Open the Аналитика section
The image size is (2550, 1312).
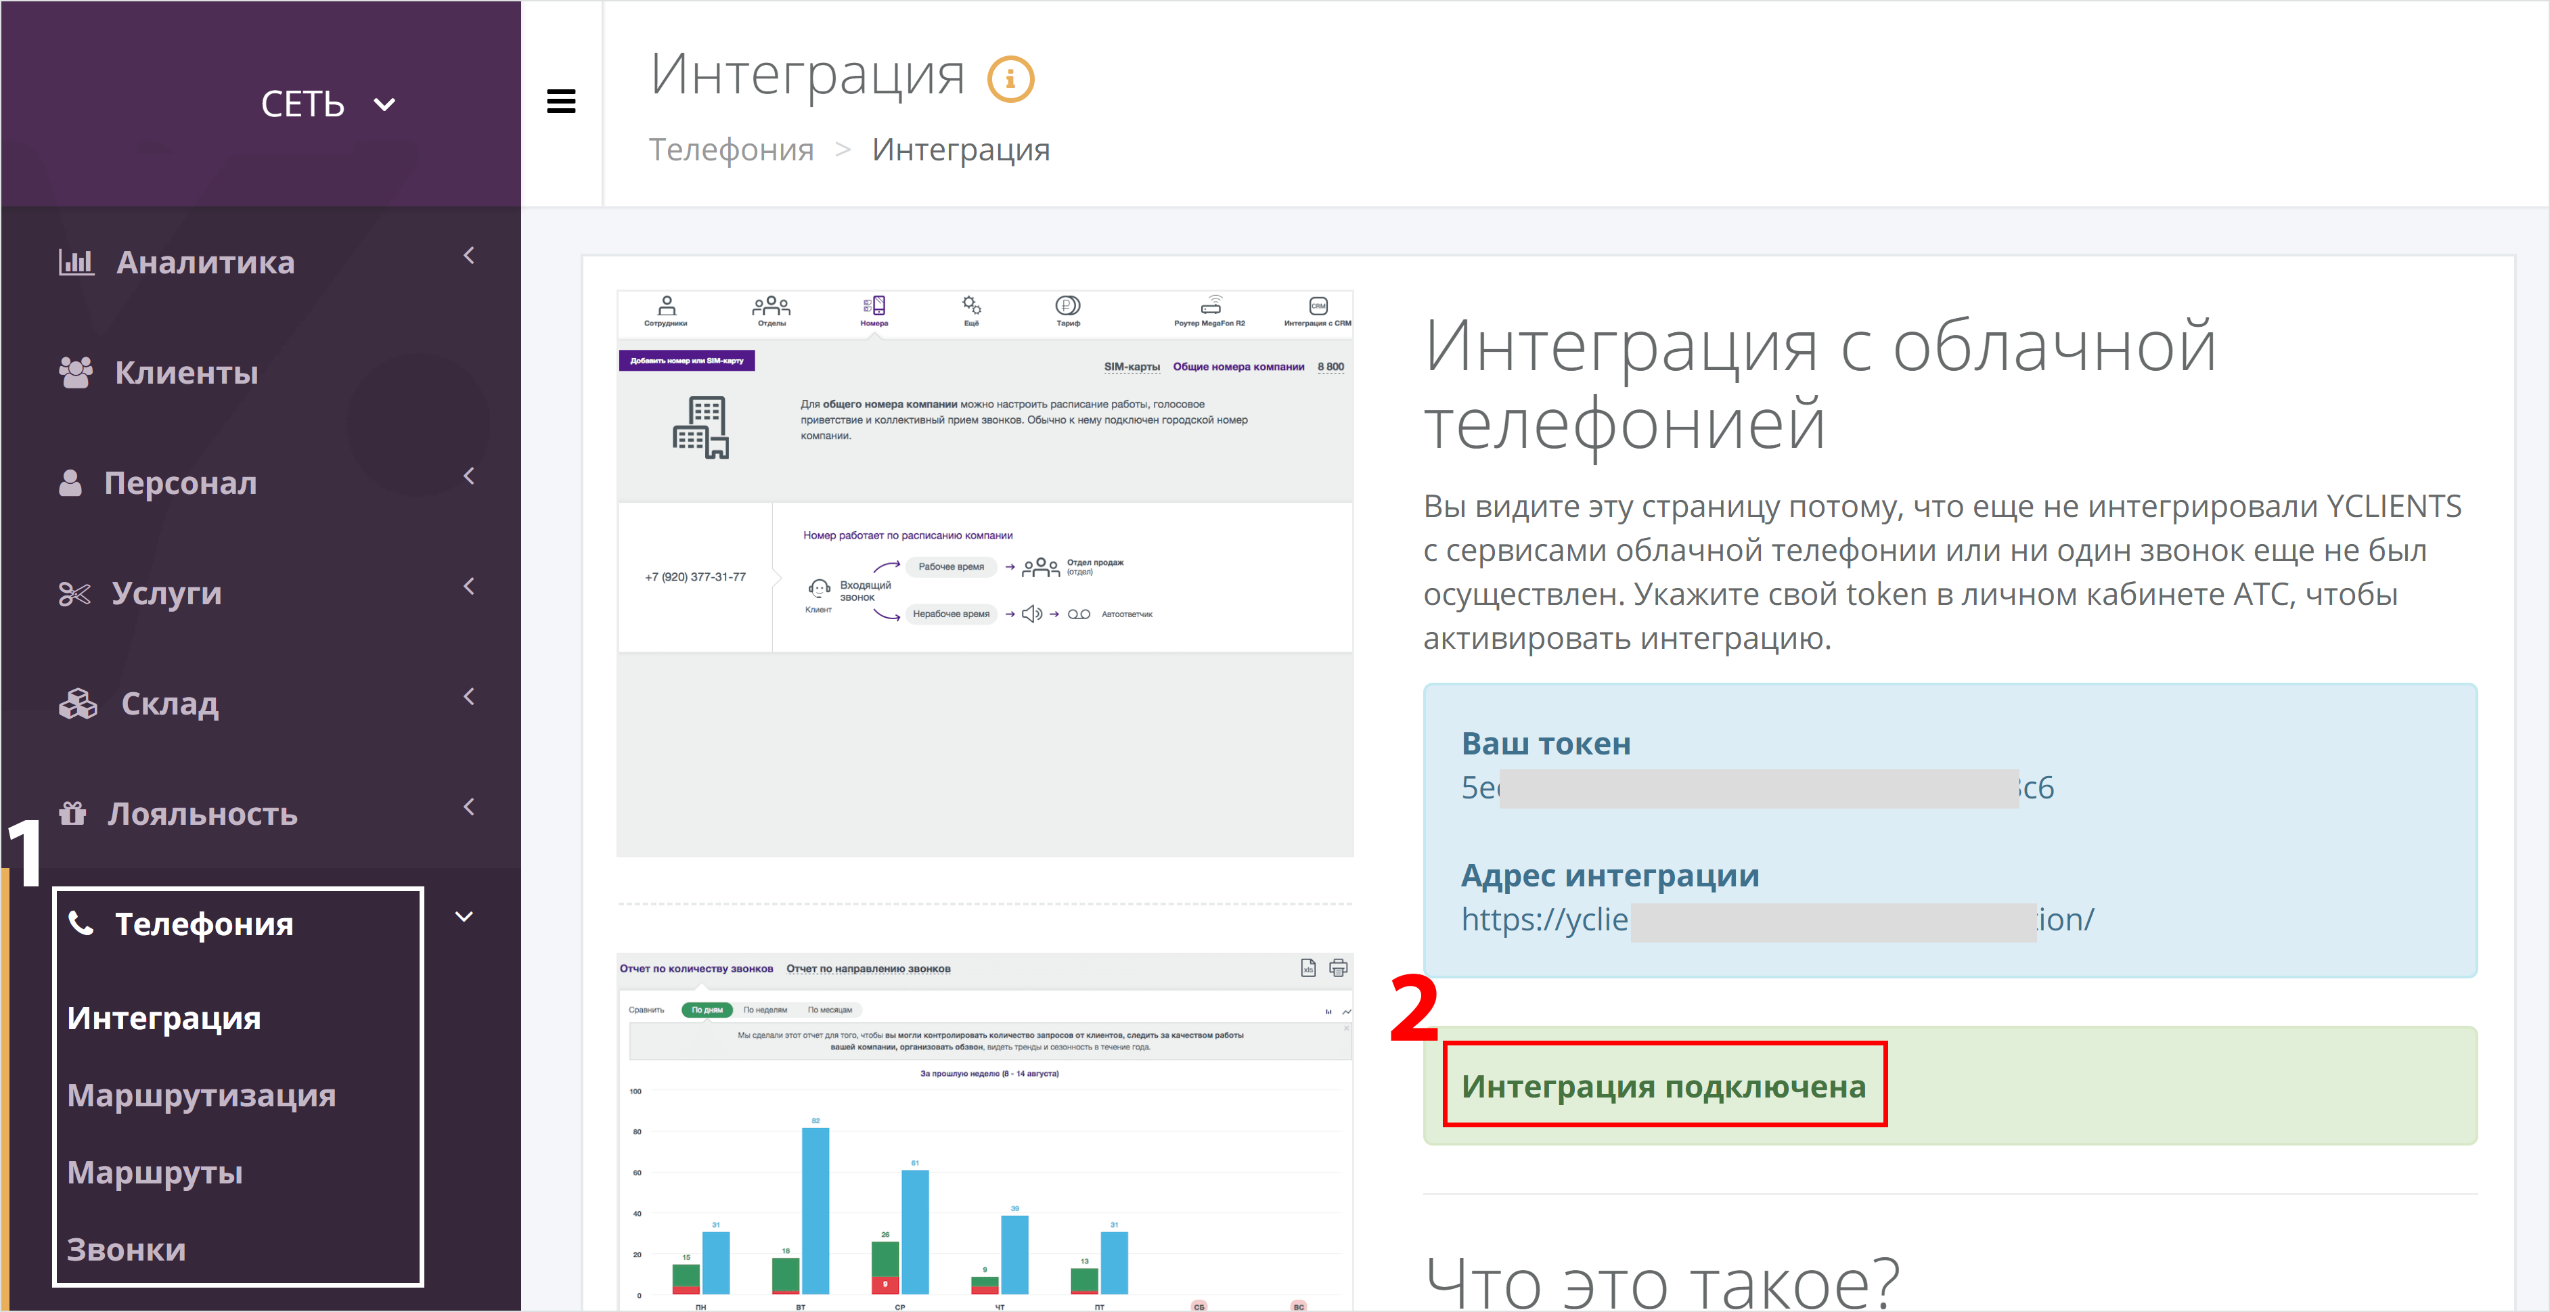point(206,263)
